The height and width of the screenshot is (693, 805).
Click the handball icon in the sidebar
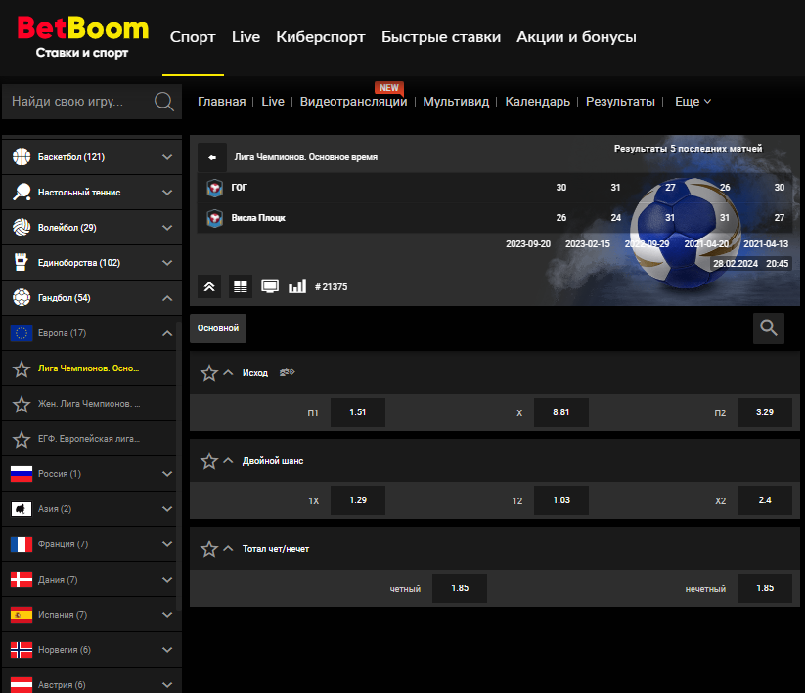click(22, 297)
